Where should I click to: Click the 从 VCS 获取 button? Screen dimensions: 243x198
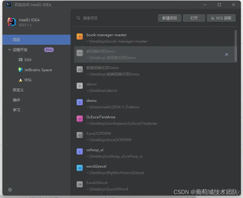(x=221, y=18)
